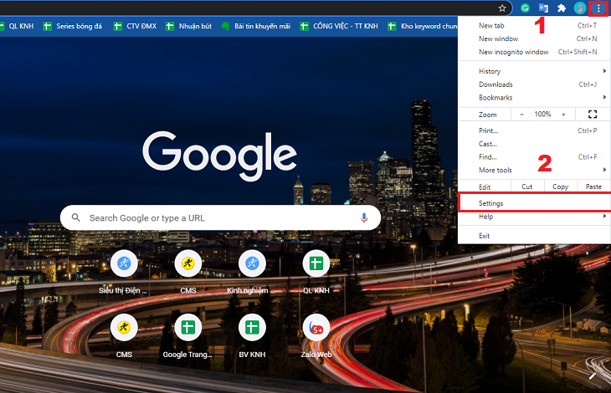Click the Google Translate extension icon
The image size is (611, 393).
[x=543, y=8]
